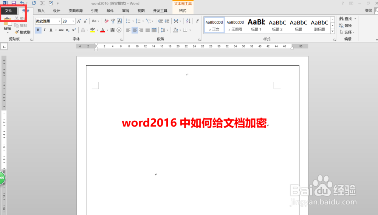Switch to the Page Layout (页面布局) tab
This screenshot has height=215, width=378.
coord(76,11)
